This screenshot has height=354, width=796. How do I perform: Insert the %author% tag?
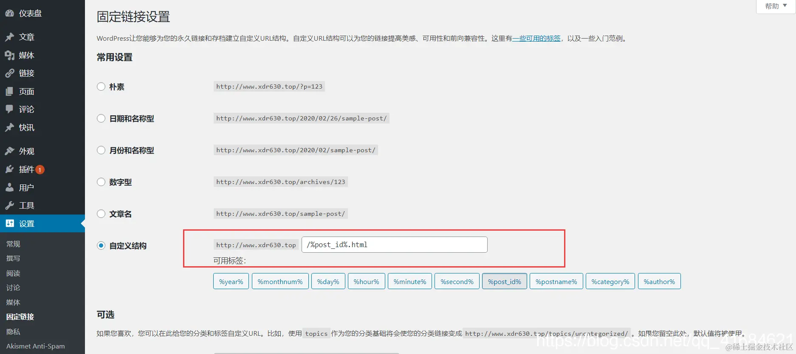(659, 282)
